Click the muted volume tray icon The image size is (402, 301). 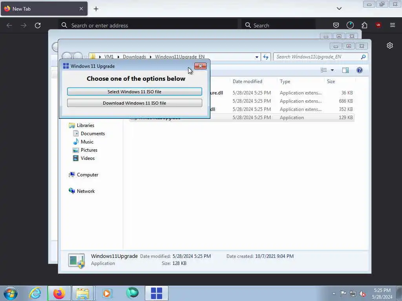coord(362,294)
